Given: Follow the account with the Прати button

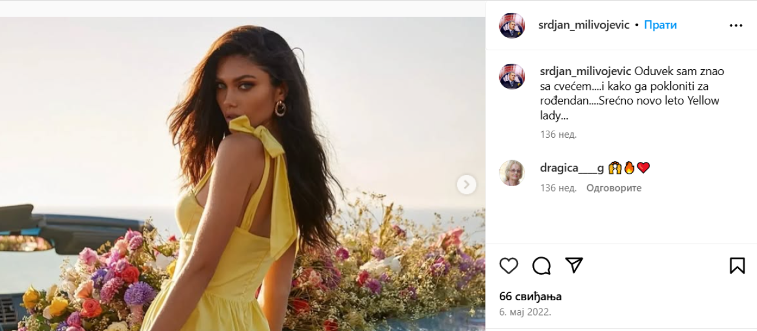Looking at the screenshot, I should tap(660, 25).
